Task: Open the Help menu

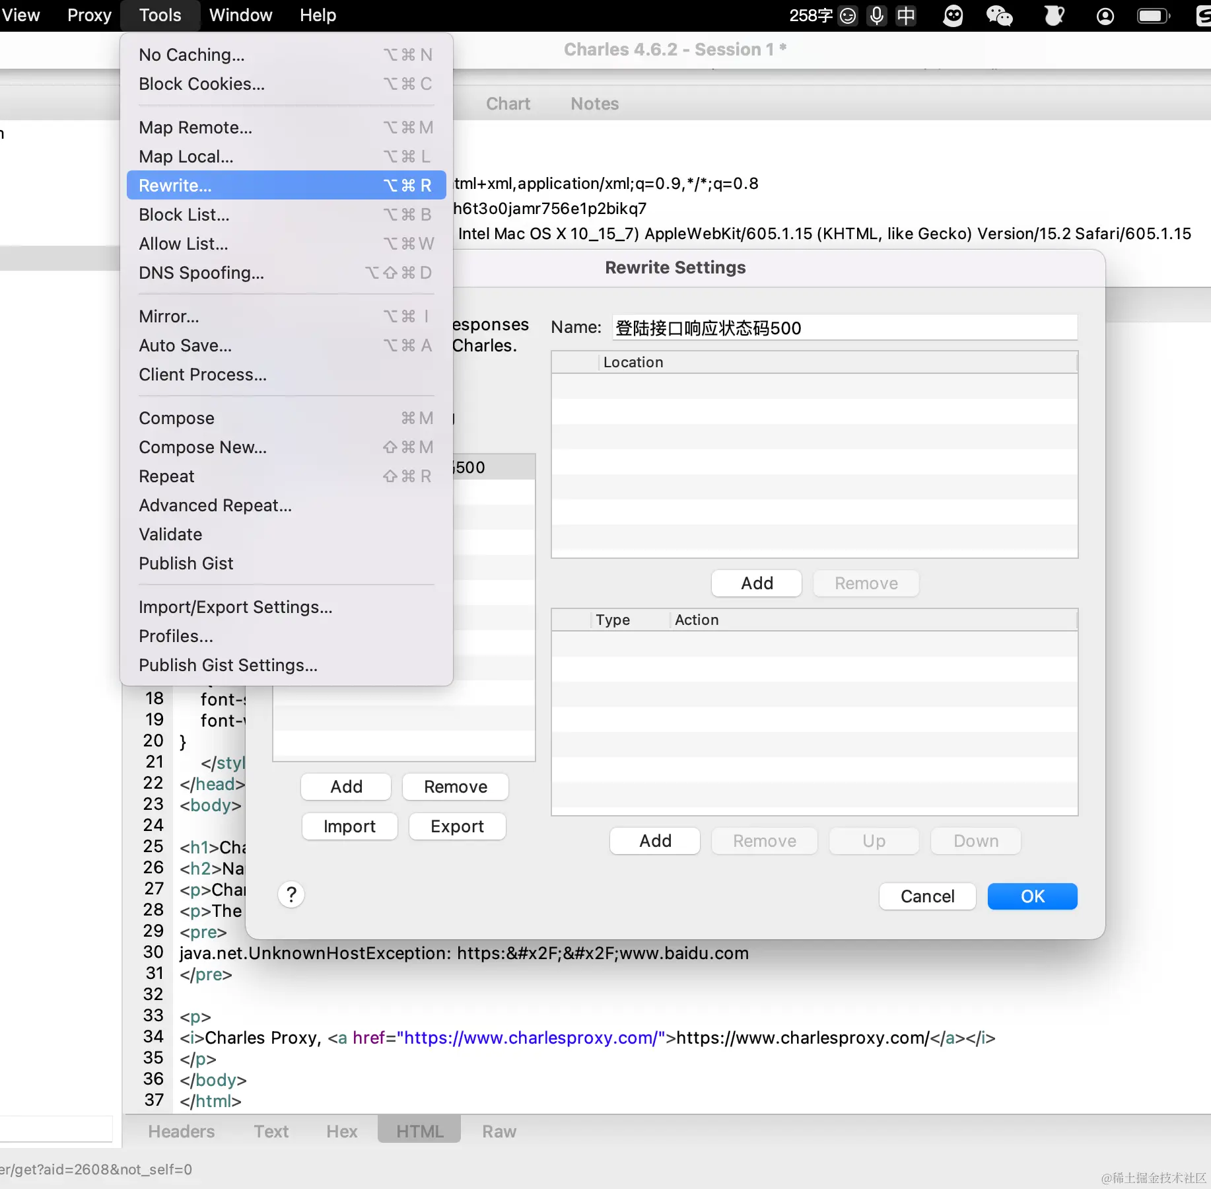Action: coord(318,15)
